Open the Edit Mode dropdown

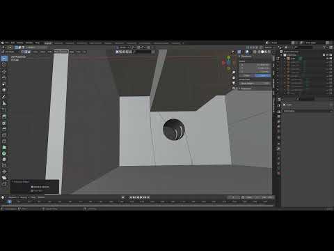tap(11, 52)
